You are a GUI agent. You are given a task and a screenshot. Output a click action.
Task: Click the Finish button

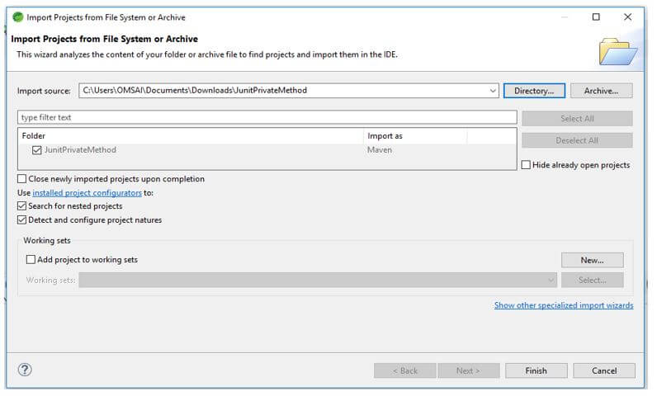coord(536,370)
